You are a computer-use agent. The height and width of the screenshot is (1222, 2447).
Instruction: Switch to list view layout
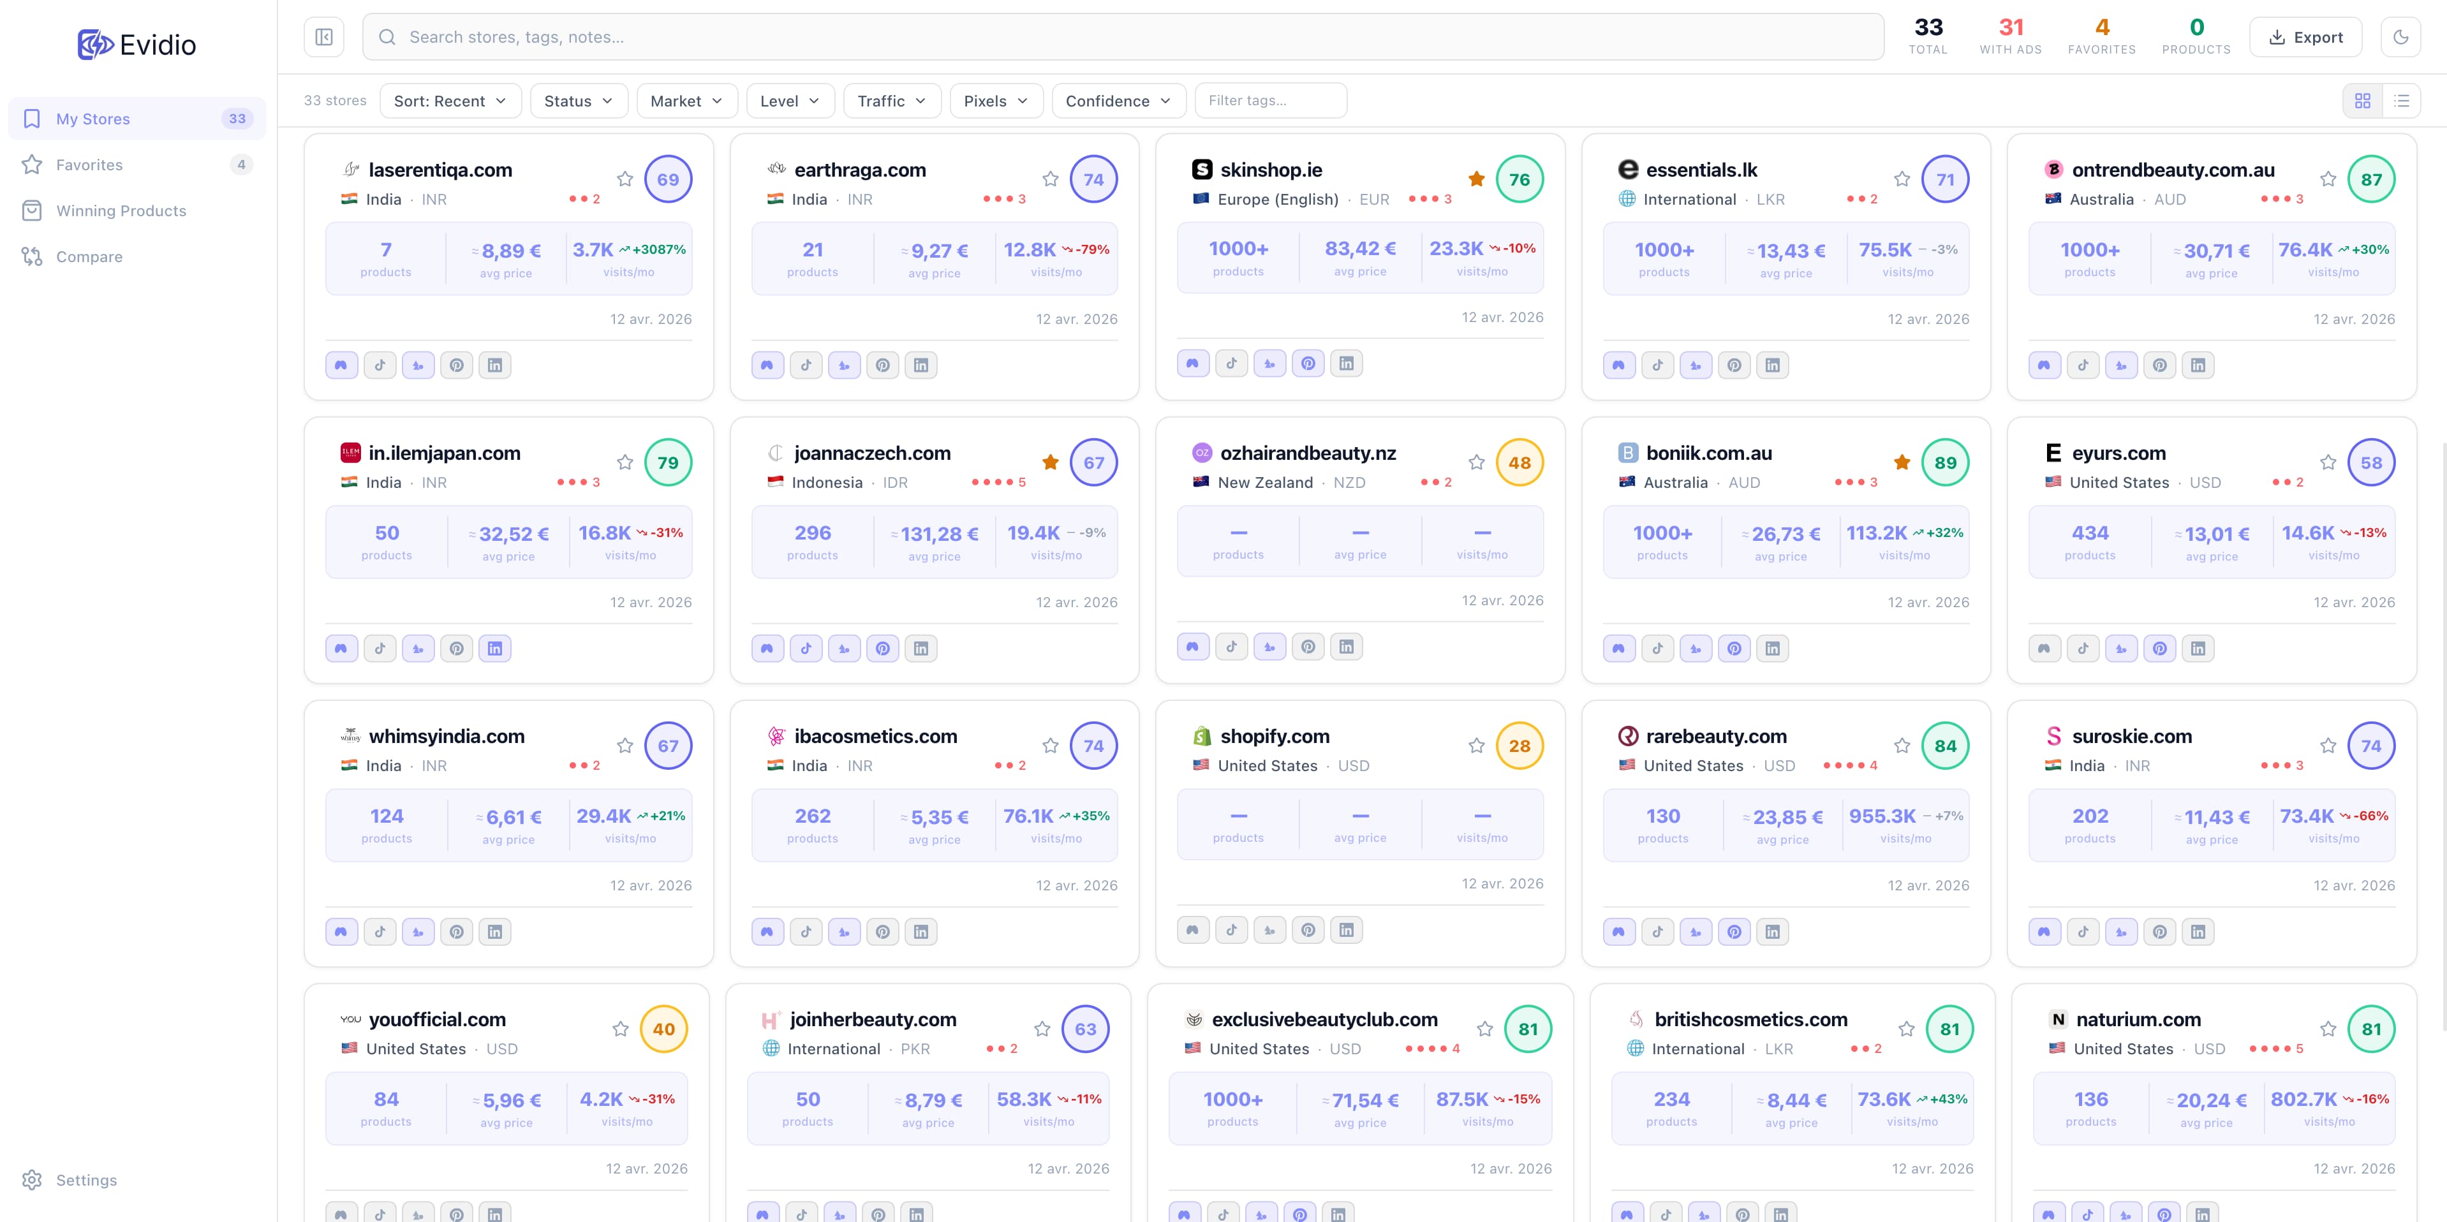[2402, 99]
